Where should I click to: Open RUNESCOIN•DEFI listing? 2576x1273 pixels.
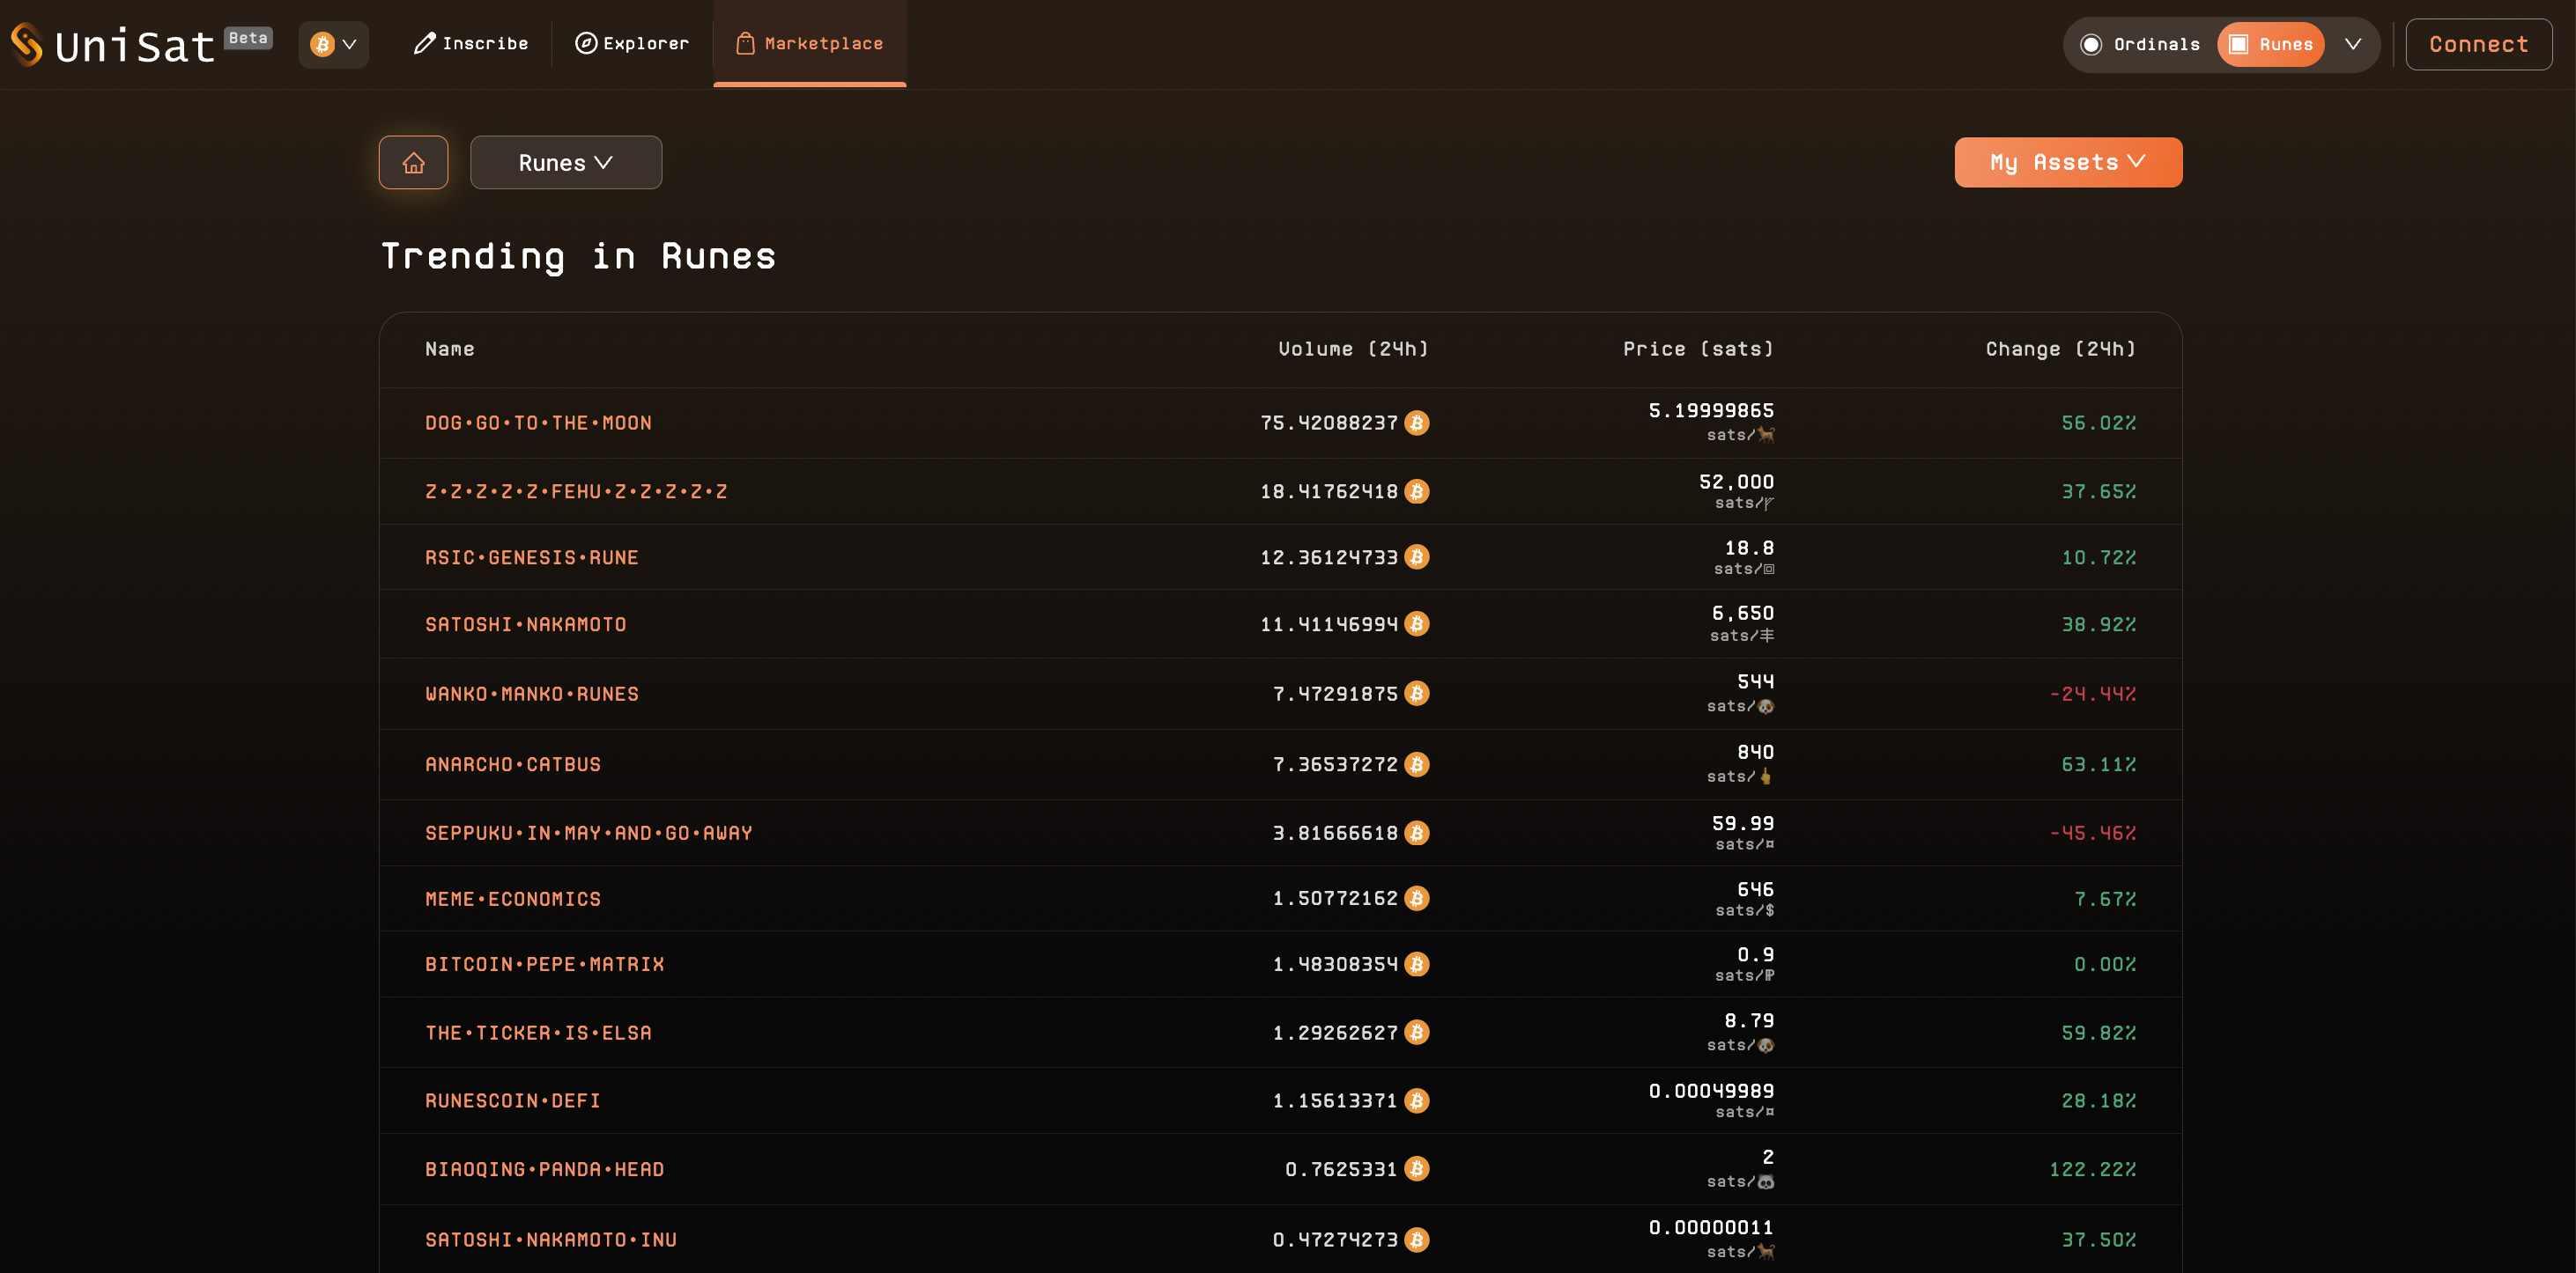(513, 1102)
